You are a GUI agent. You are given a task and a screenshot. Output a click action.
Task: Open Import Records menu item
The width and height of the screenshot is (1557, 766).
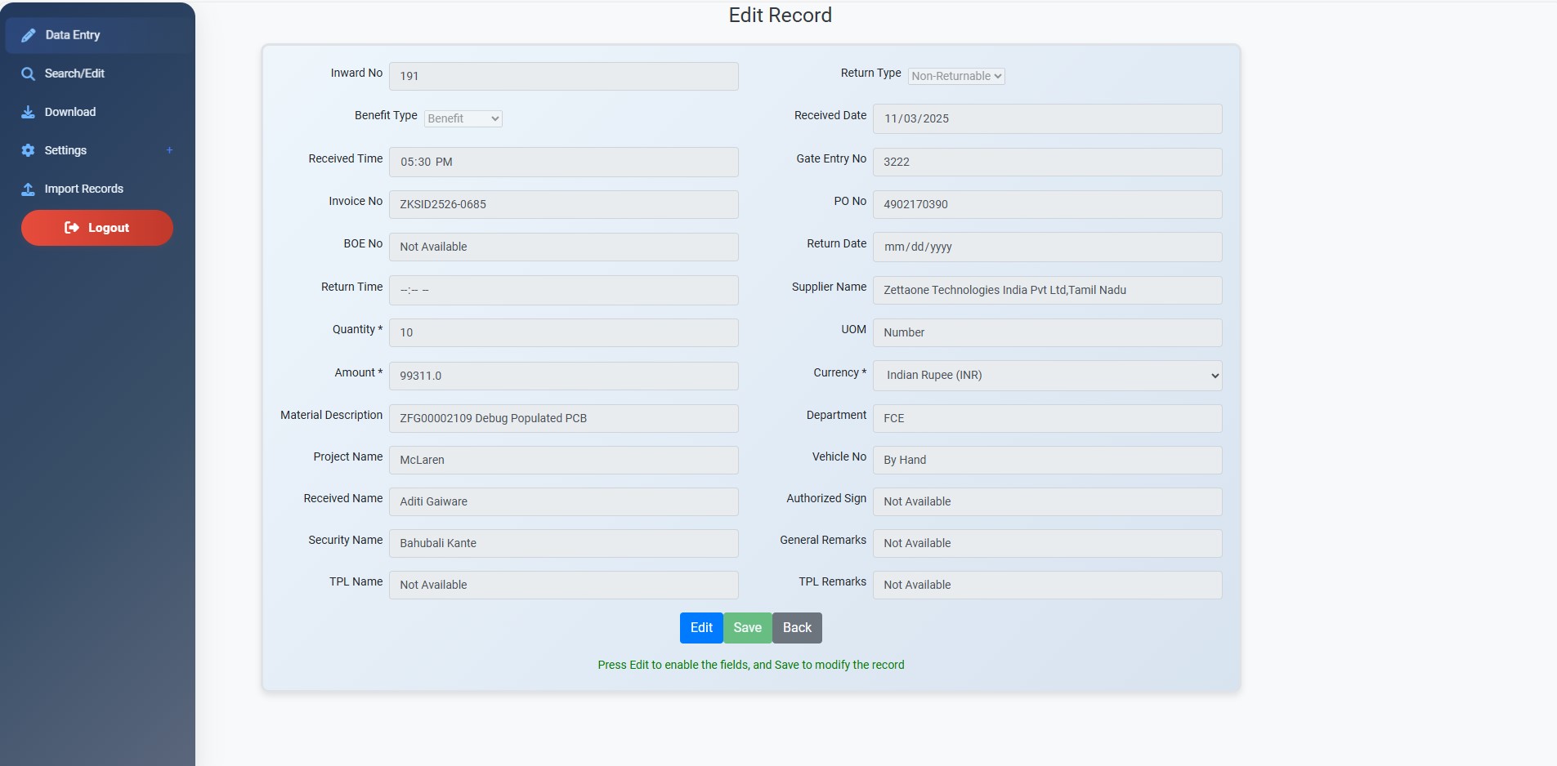(83, 189)
